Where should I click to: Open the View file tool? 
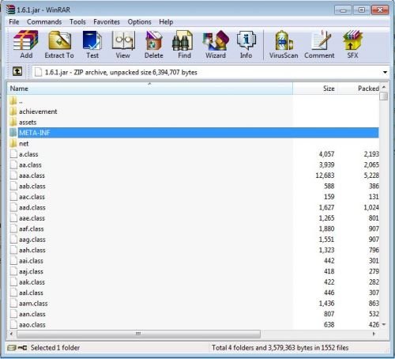(x=123, y=44)
